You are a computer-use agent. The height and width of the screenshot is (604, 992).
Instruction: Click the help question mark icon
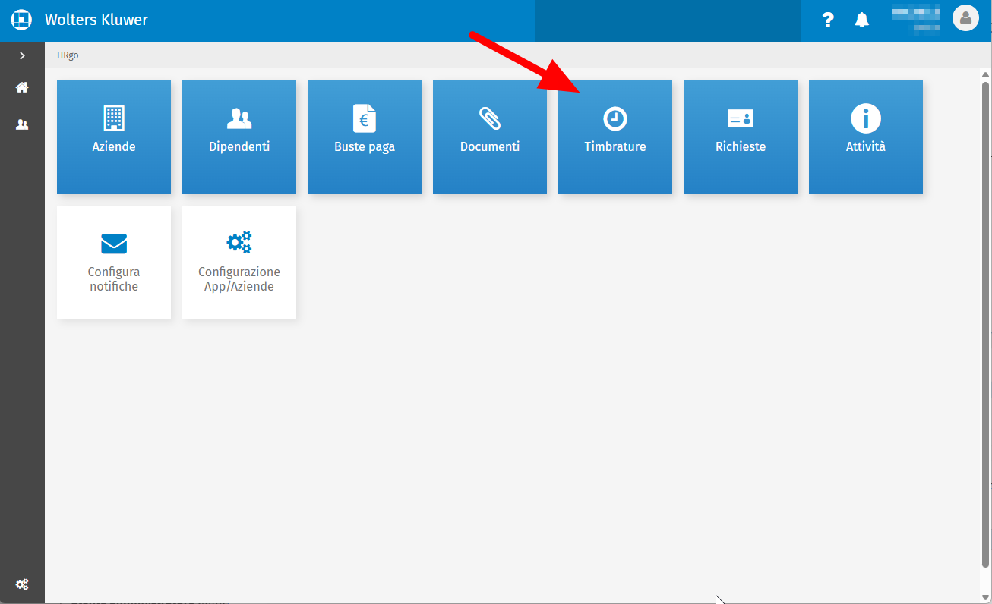pyautogui.click(x=829, y=20)
